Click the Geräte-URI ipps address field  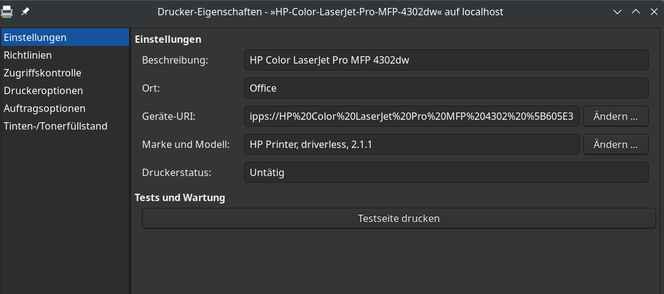(x=412, y=116)
